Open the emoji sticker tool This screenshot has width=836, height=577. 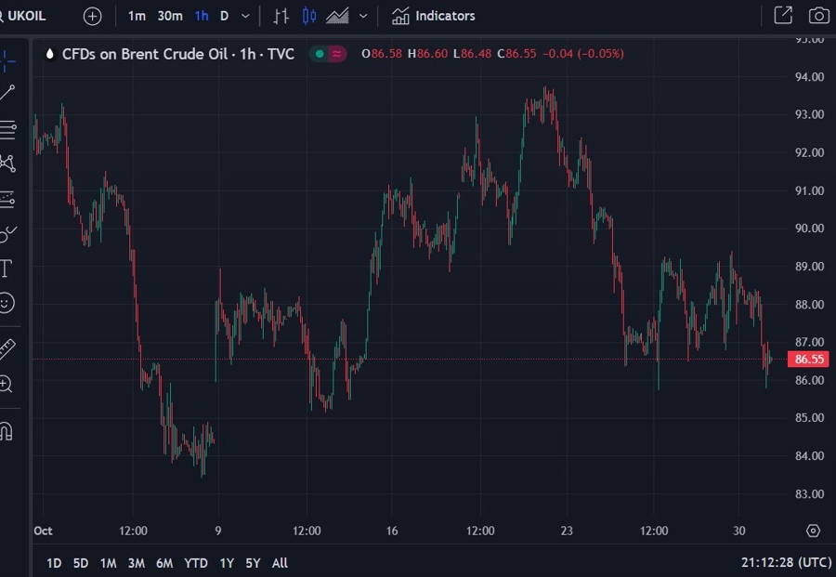coord(10,304)
